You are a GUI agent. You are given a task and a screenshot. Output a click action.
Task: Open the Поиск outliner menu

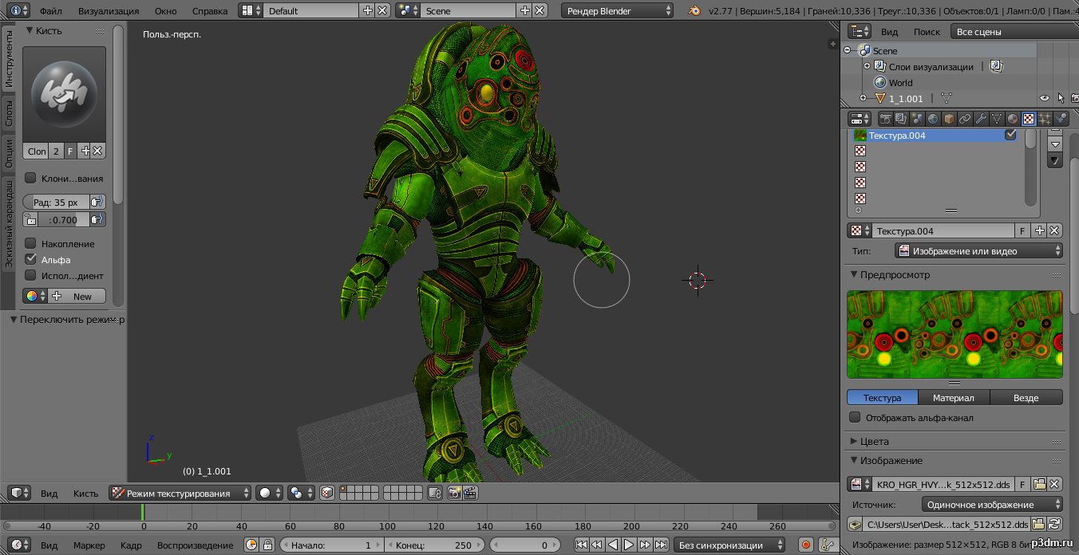[927, 32]
